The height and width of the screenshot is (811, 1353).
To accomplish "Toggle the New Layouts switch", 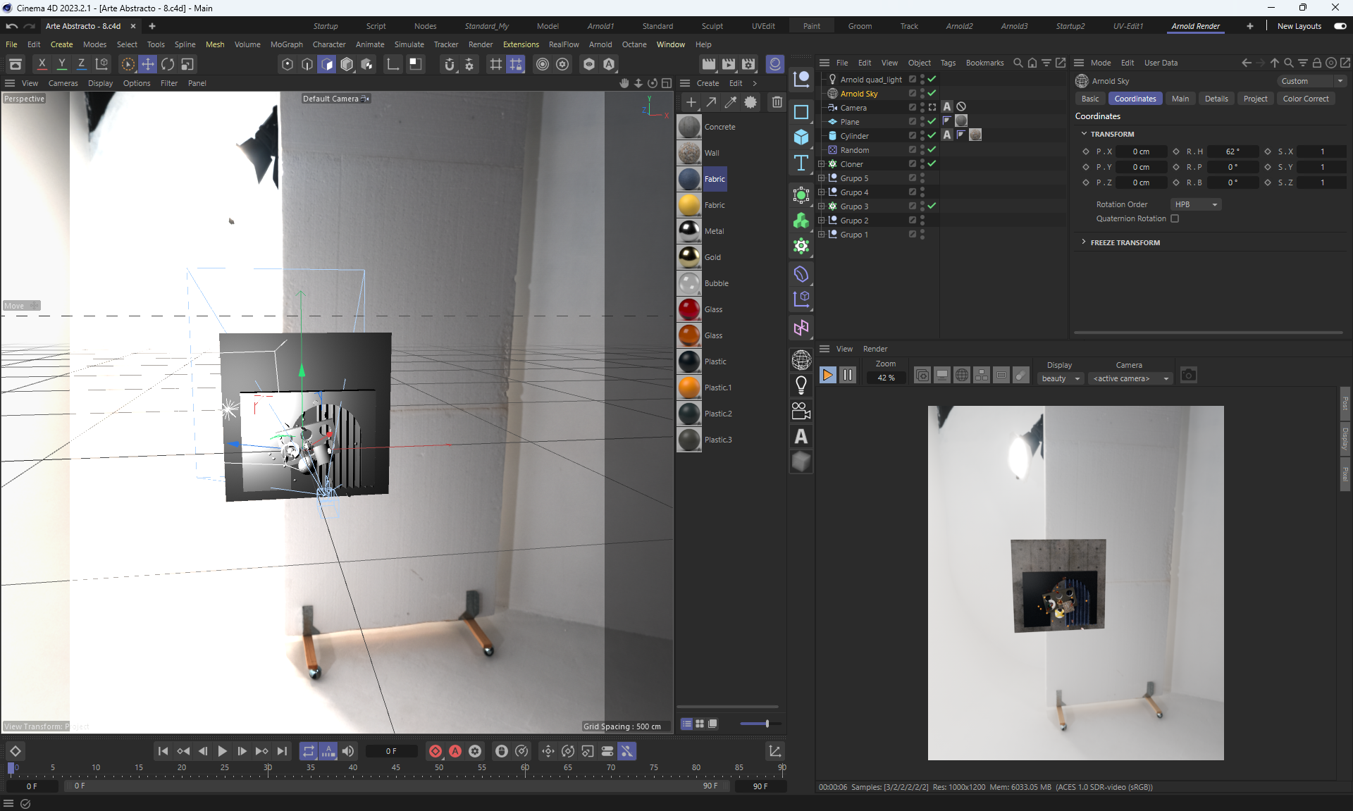I will [x=1340, y=26].
